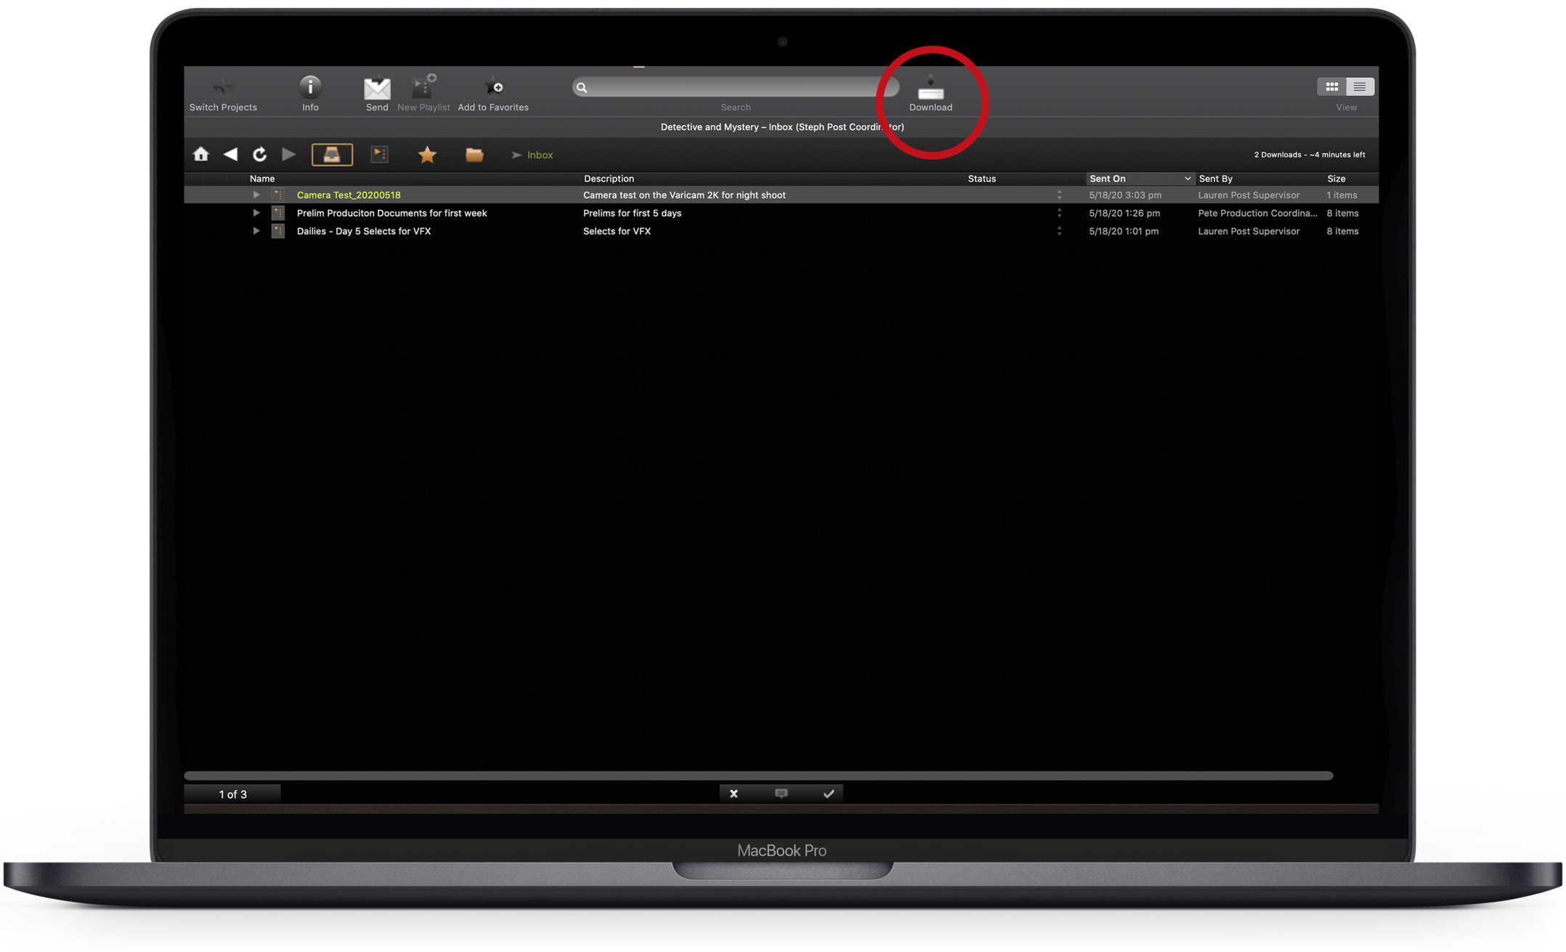Select the Inbox tray tab

click(332, 154)
